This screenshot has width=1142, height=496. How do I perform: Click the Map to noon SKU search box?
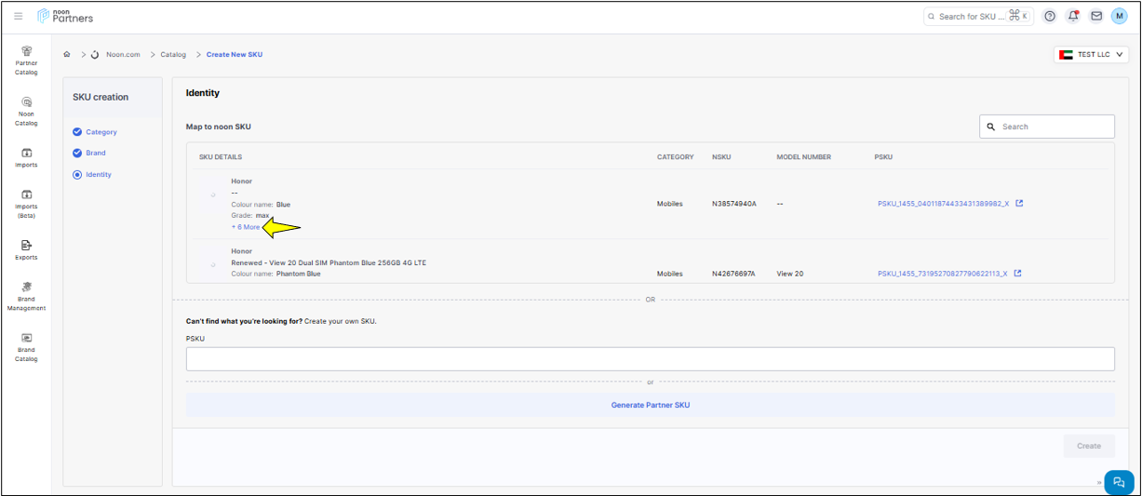tap(1047, 127)
